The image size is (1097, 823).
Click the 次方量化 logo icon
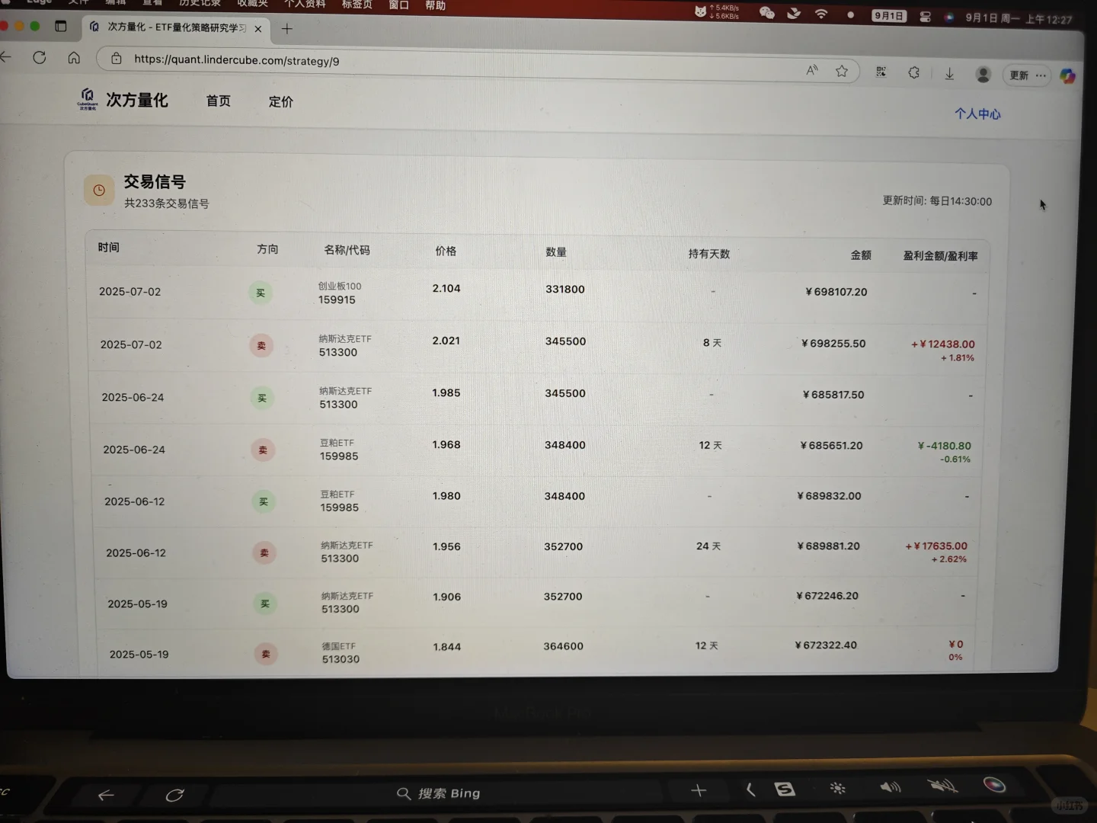(x=88, y=99)
